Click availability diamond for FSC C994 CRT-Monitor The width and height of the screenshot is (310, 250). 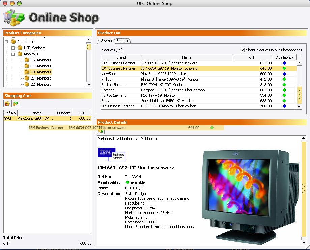click(x=284, y=85)
